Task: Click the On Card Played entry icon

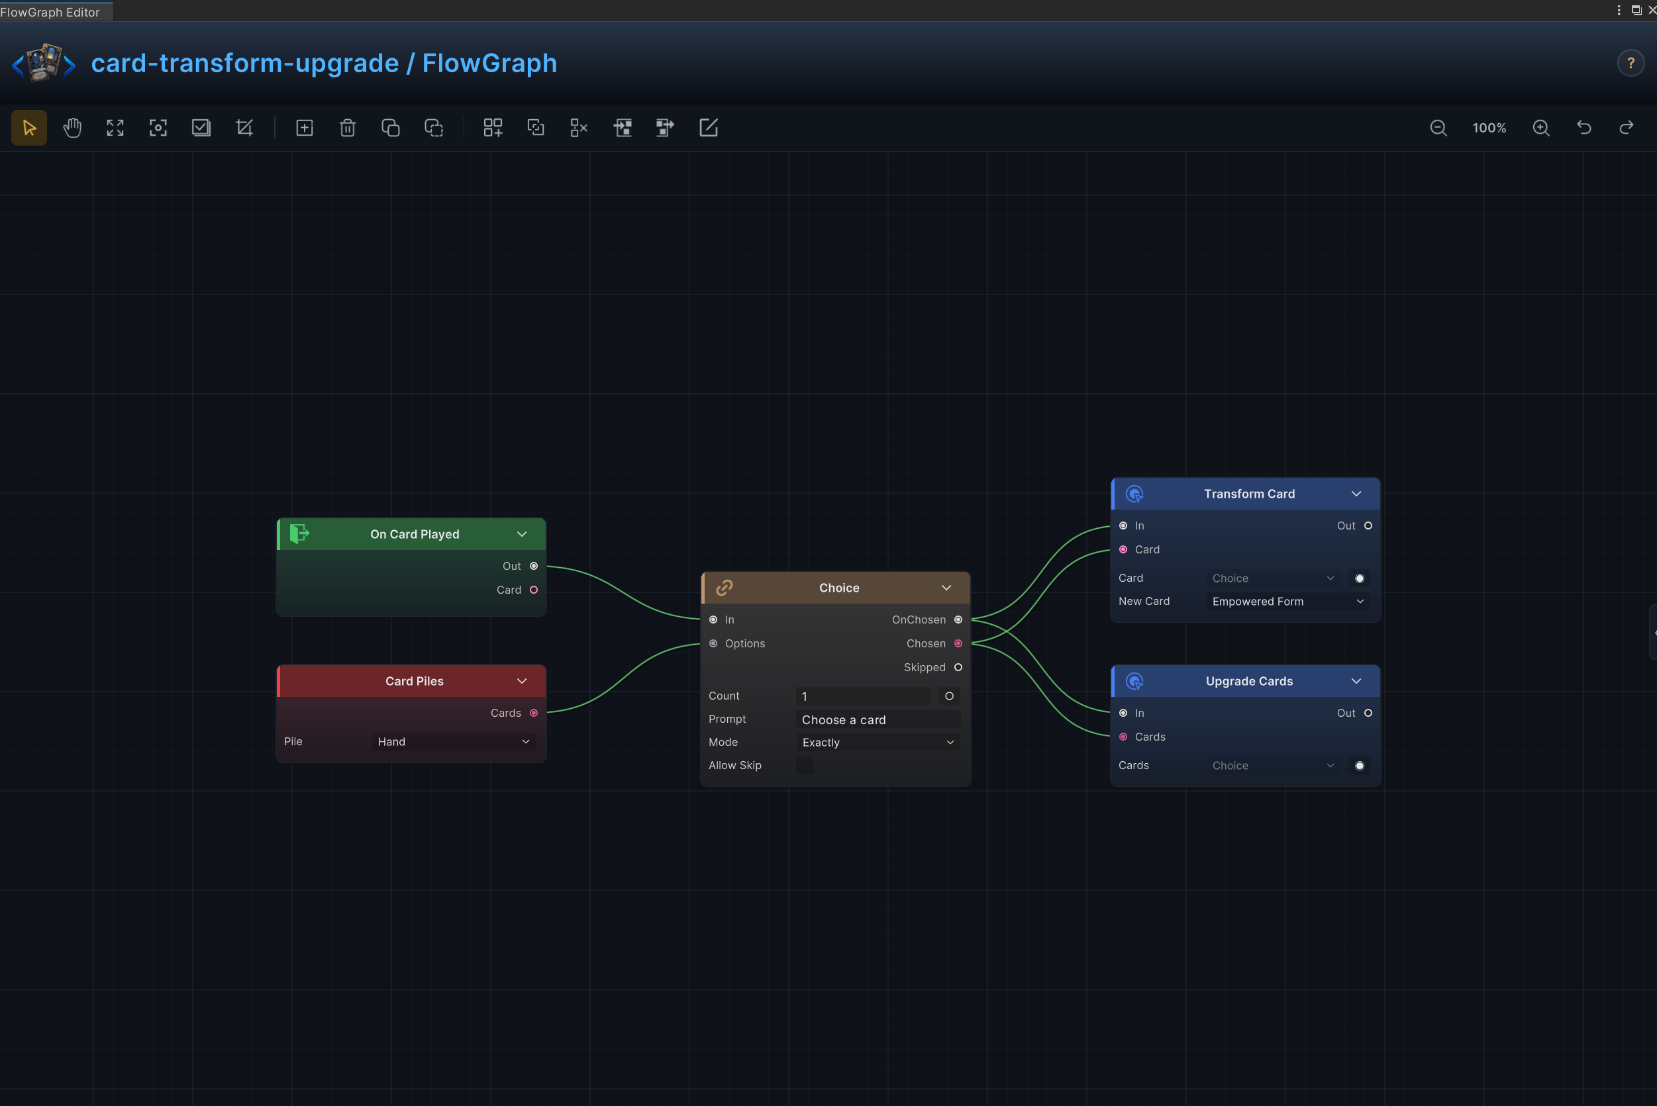Action: pyautogui.click(x=299, y=534)
